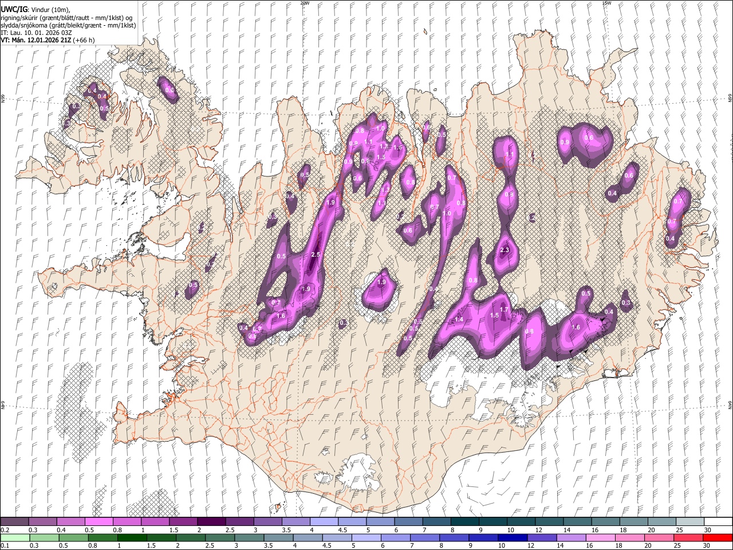Select the lavender 4 swatch, upper legend row

coord(324,522)
